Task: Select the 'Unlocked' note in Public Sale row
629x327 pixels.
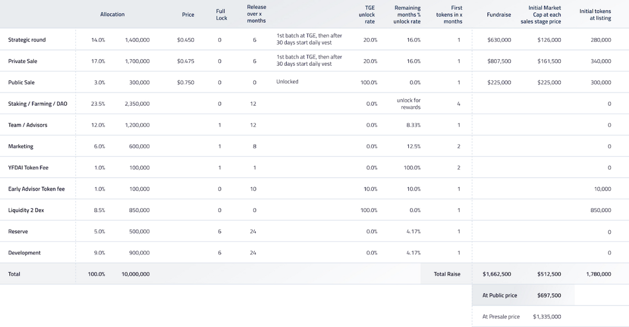Action: 287,82
